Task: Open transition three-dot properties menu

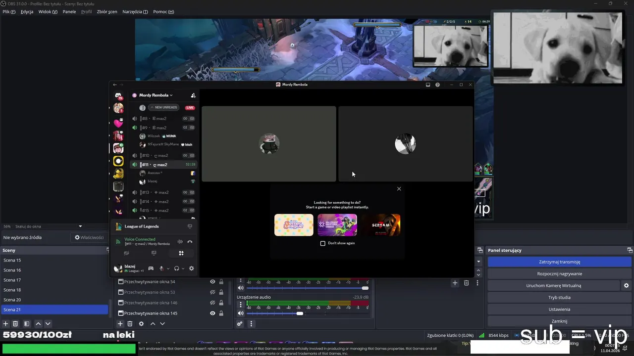Action: click(x=477, y=283)
